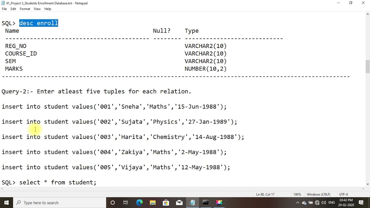Launch Microsoft Edge from the taskbar
Screen dimensions: 370x208
pos(139,203)
